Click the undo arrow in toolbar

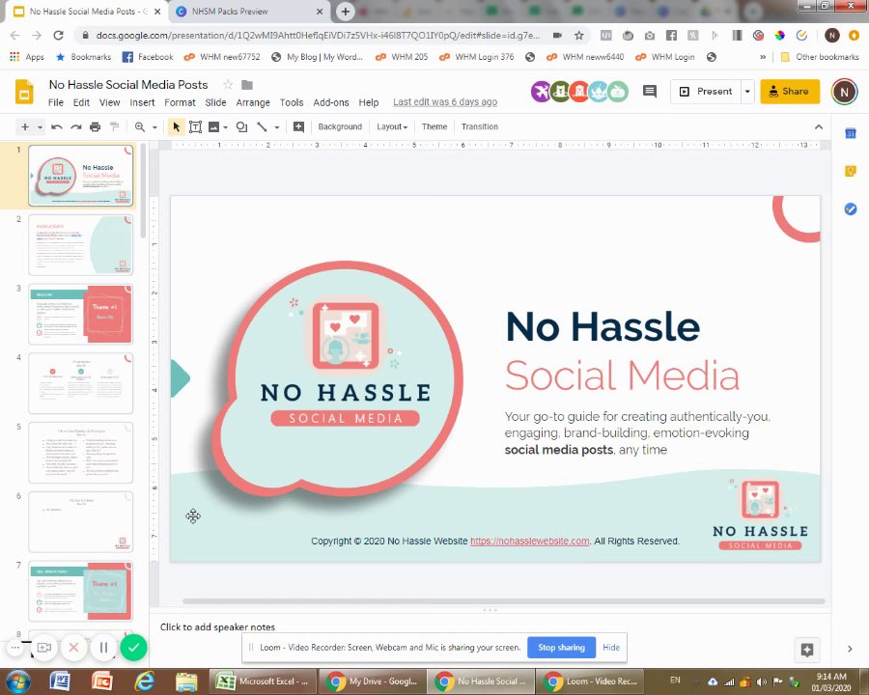coord(57,126)
